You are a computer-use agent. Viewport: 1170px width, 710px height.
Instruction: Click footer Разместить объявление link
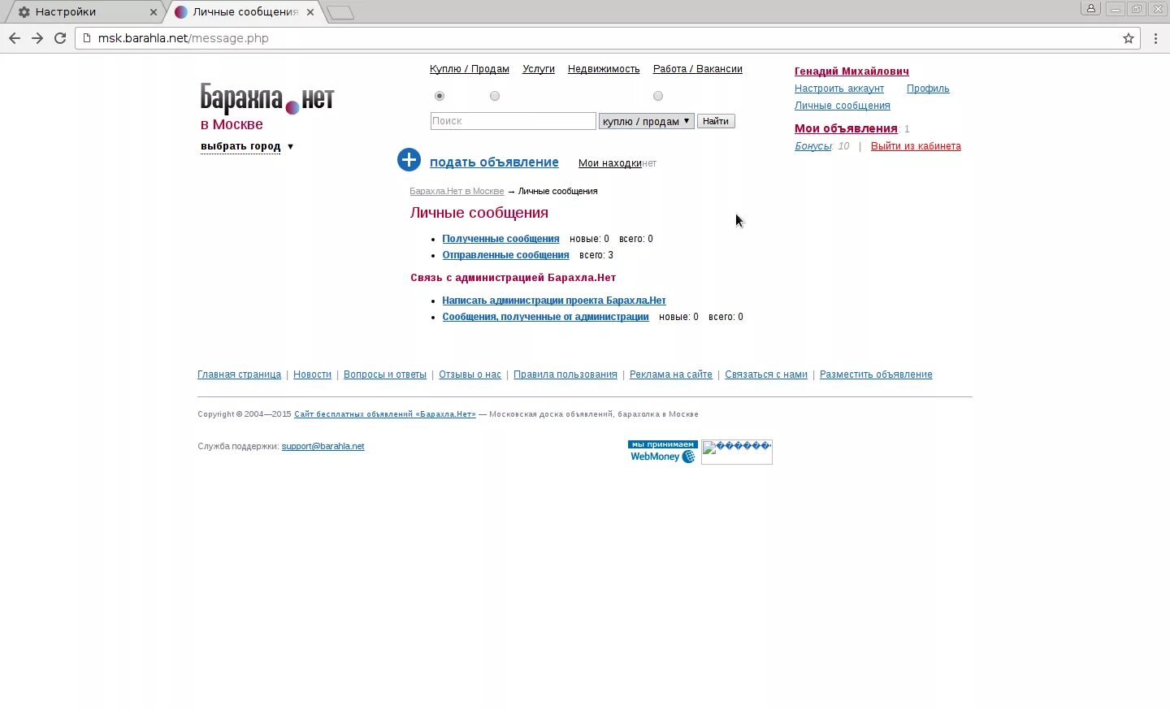[x=876, y=374]
